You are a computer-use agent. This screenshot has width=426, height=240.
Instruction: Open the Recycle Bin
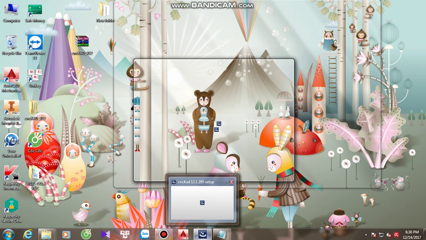tap(11, 45)
